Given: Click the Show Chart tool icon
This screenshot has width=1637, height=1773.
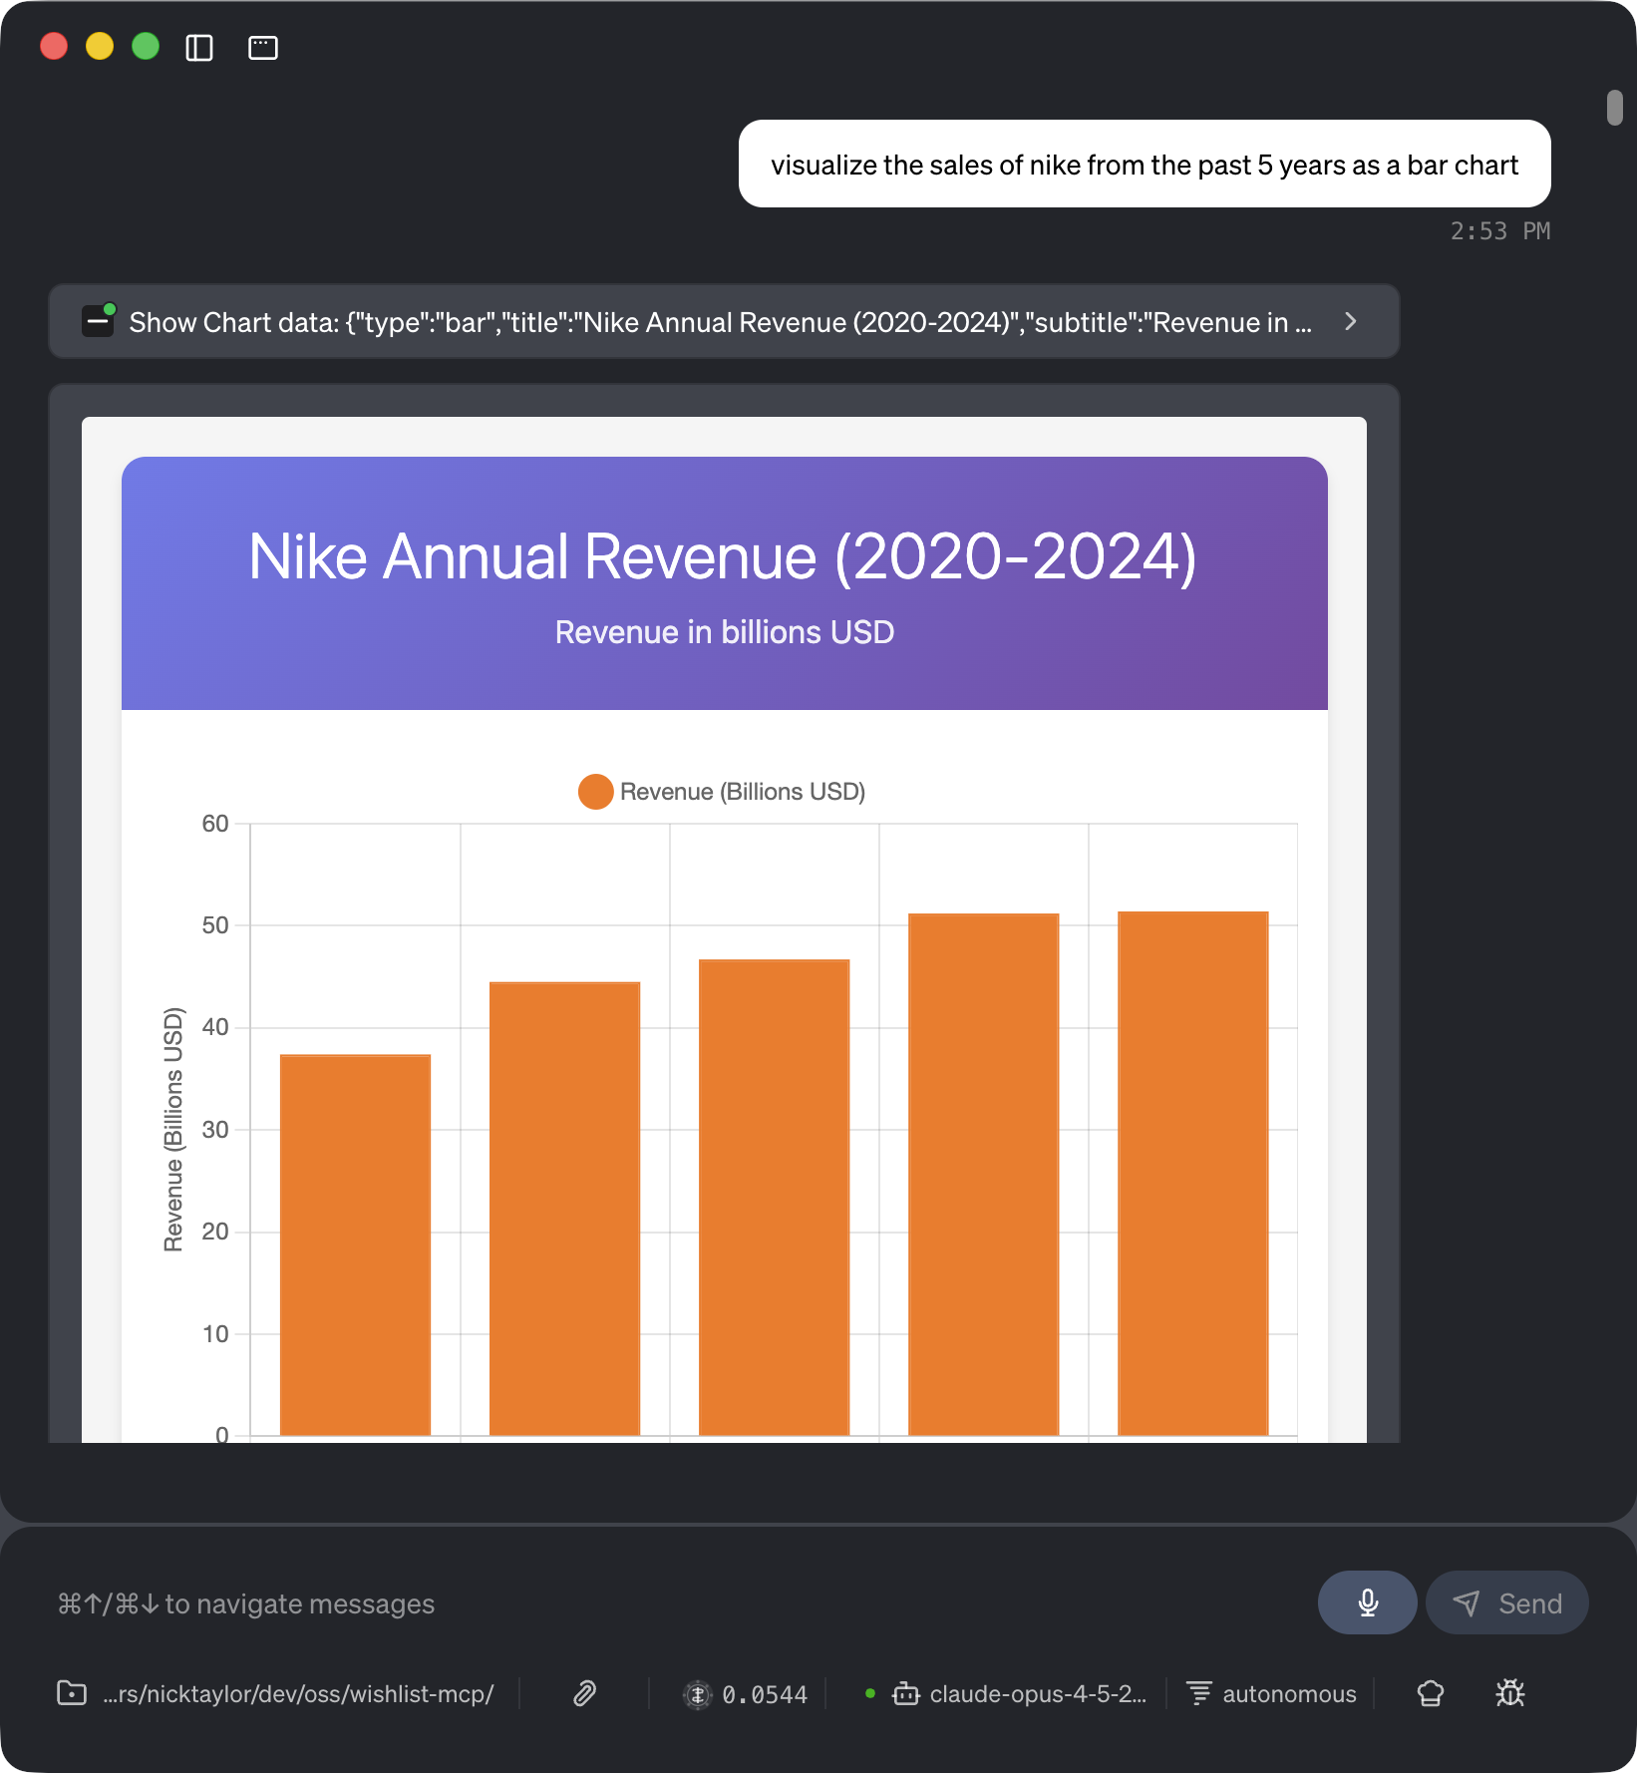Looking at the screenshot, I should [x=98, y=321].
